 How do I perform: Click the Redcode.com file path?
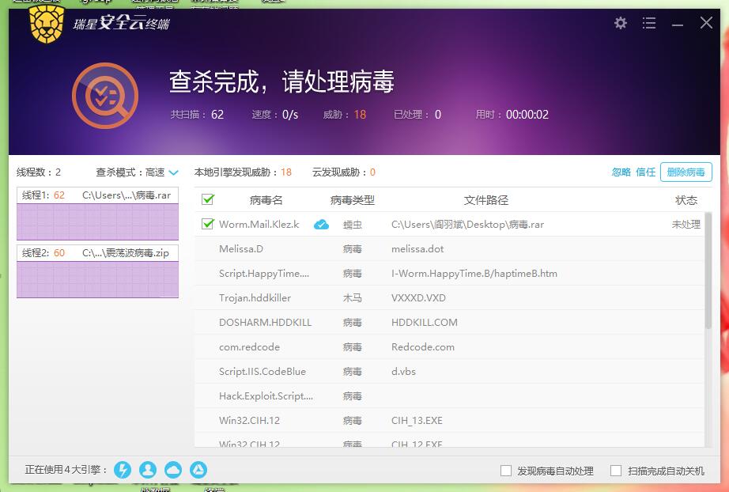(423, 347)
